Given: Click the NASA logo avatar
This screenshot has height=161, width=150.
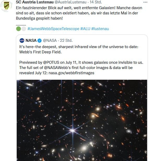Looking at the screenshot, I should pos(22,41).
